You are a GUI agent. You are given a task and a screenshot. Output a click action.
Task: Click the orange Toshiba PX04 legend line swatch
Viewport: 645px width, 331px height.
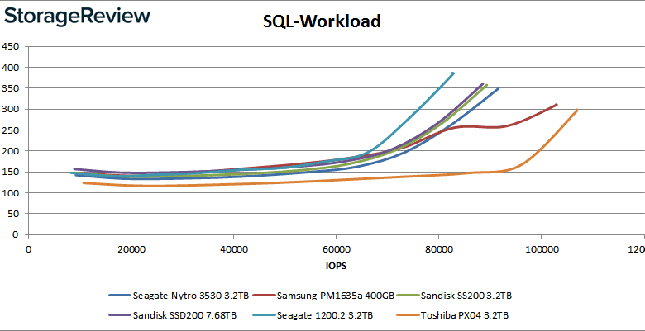pos(408,315)
